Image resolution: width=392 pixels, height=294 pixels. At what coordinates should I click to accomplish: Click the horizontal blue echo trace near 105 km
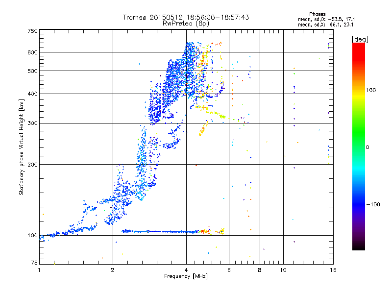point(160,231)
